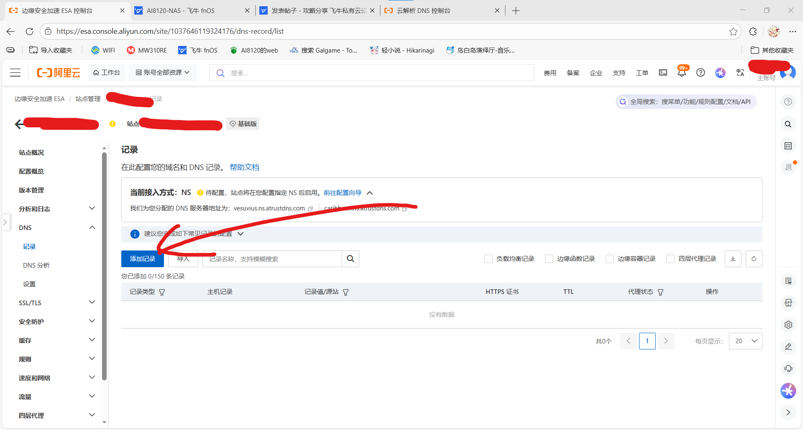This screenshot has width=803, height=430.
Task: Click the Aliyun logo
Action: [59, 73]
